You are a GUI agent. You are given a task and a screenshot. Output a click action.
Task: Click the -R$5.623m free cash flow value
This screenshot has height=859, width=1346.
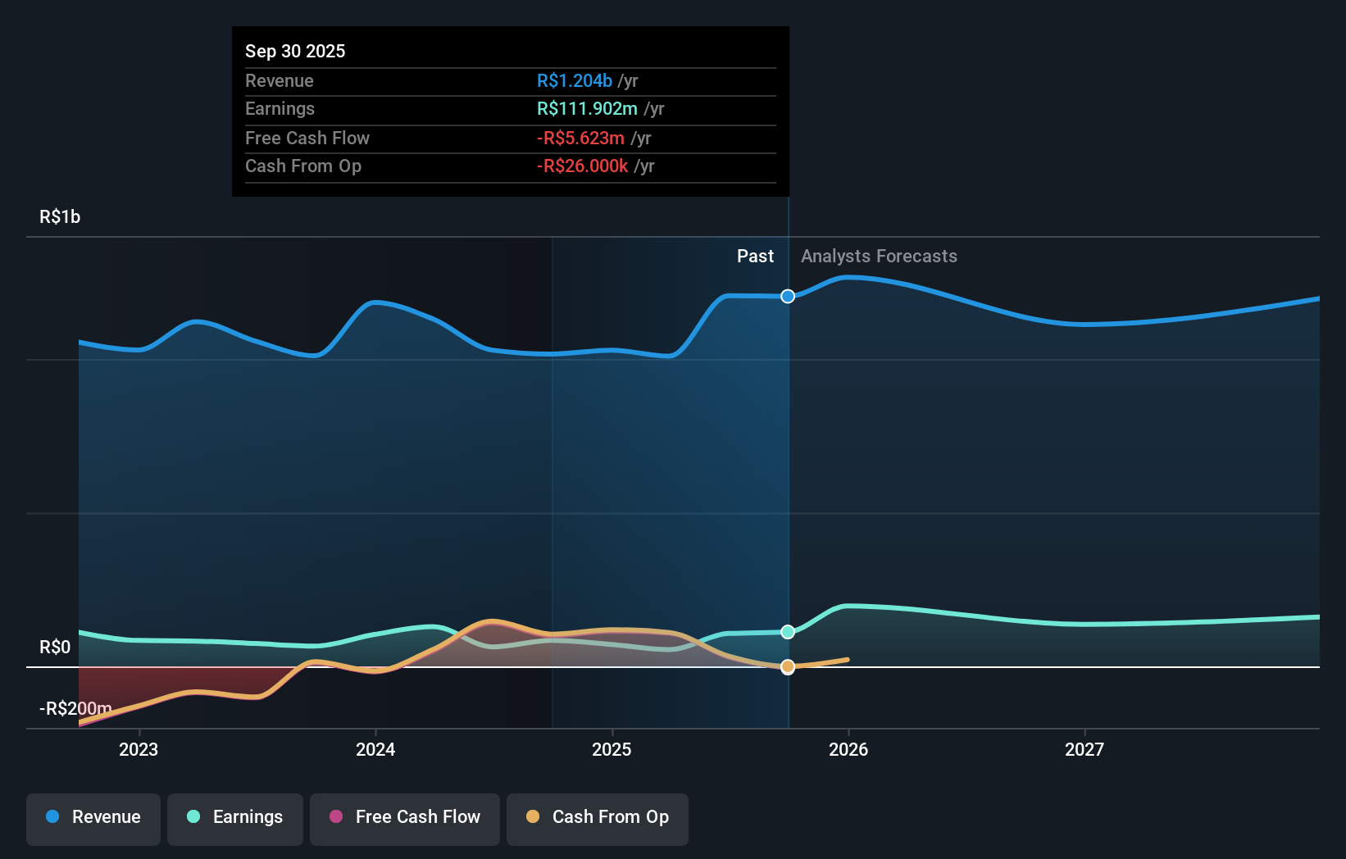click(580, 139)
